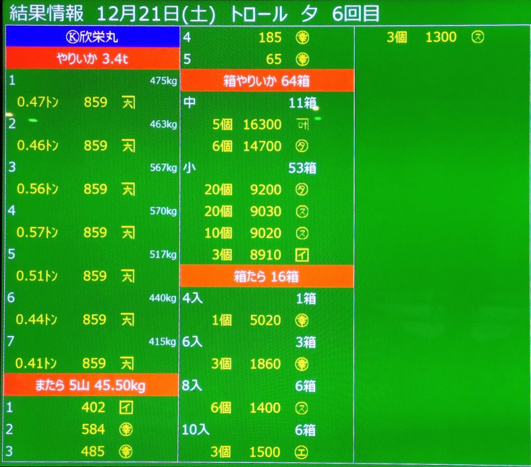Select the circled エ mark beside 1500
This screenshot has width=531, height=467.
302,452
